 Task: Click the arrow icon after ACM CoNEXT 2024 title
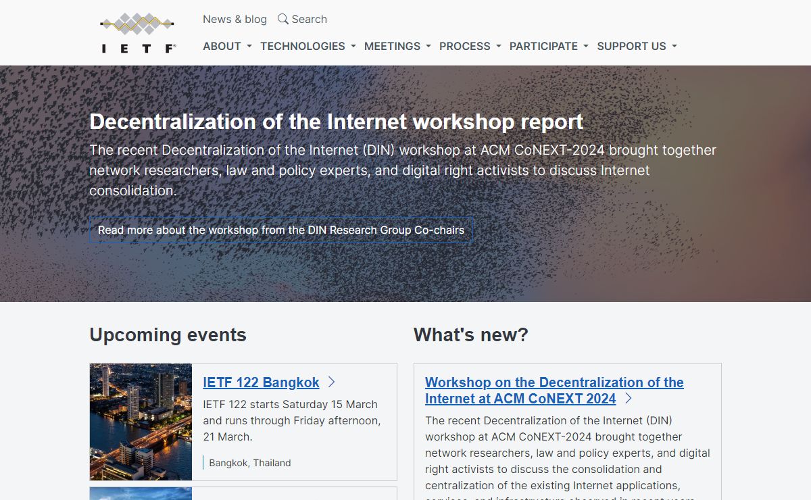coord(629,399)
